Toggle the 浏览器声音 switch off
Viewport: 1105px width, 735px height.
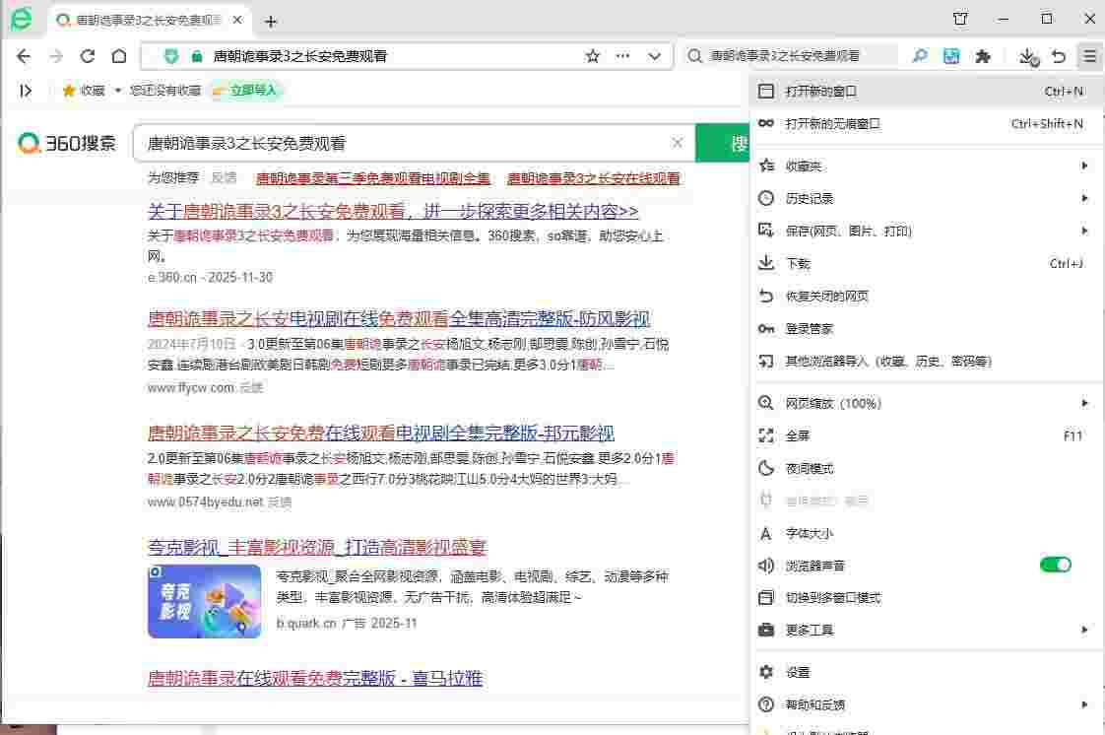coord(1055,565)
